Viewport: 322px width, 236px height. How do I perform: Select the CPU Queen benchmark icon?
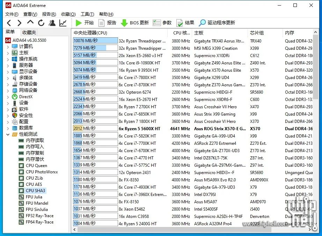coord(21,166)
